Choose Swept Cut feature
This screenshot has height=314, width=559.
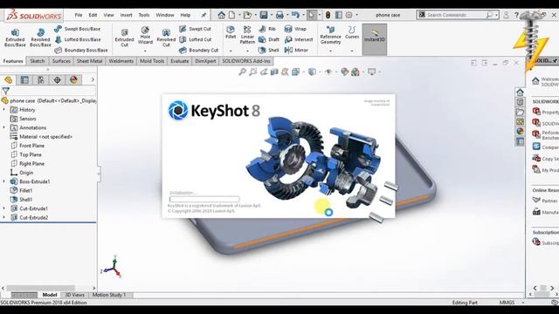195,29
